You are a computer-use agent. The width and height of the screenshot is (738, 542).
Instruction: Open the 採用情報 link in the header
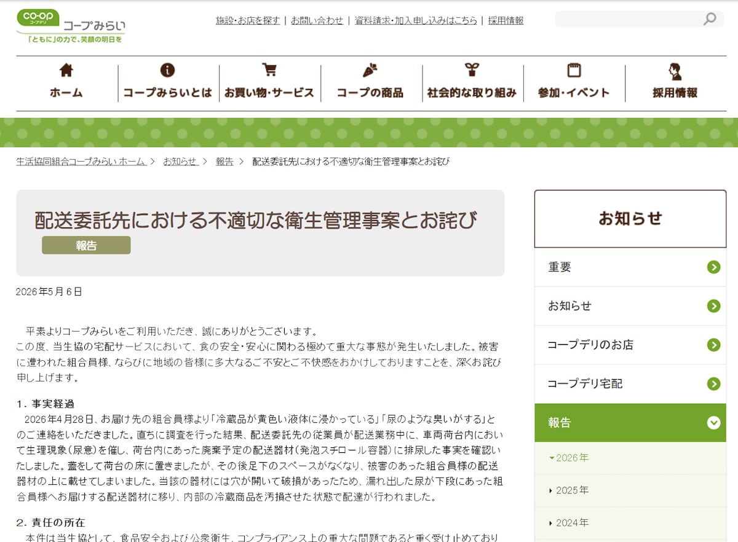[506, 20]
